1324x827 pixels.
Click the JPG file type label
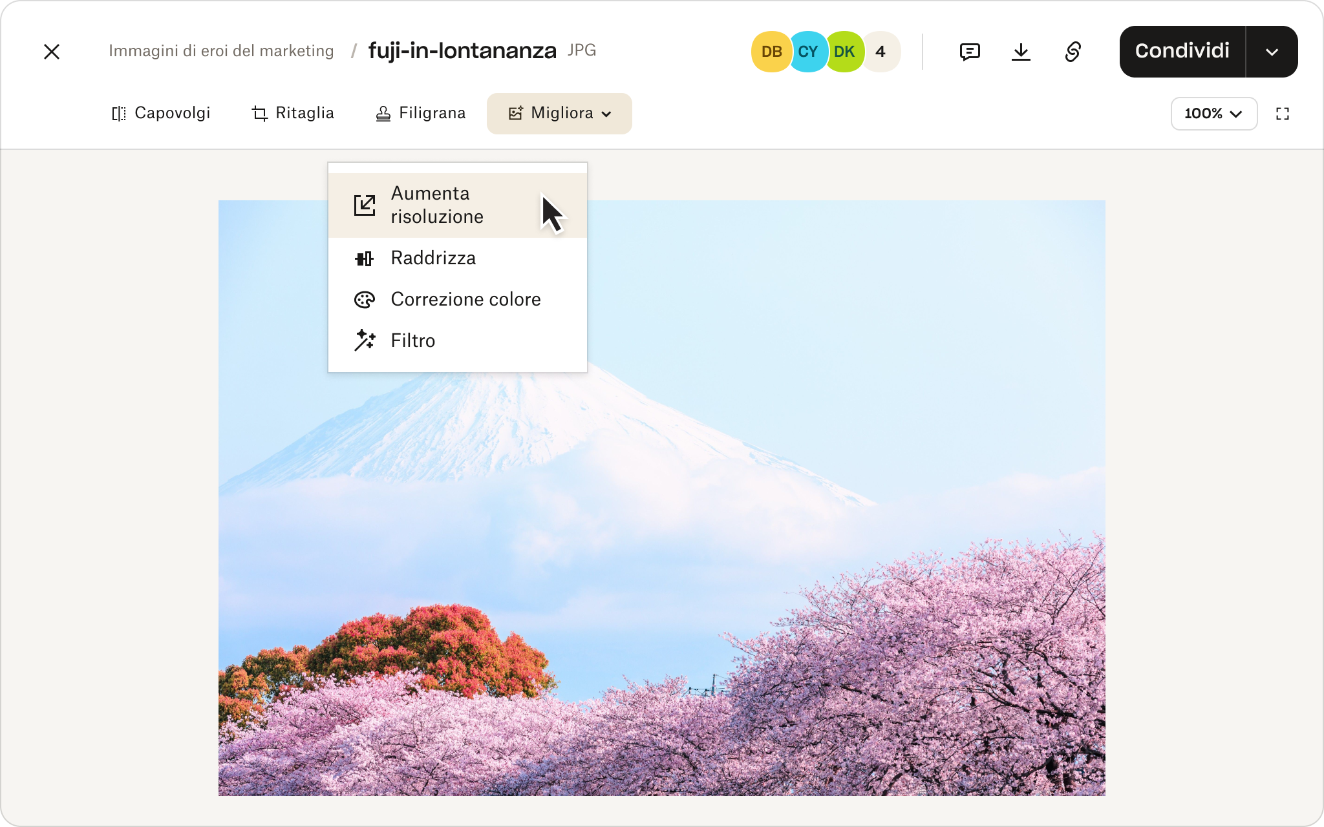[x=582, y=50]
